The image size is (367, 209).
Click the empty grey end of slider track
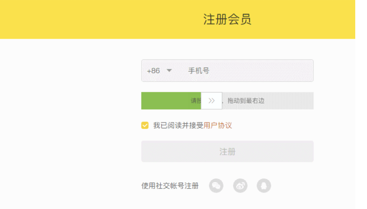pyautogui.click(x=289, y=101)
